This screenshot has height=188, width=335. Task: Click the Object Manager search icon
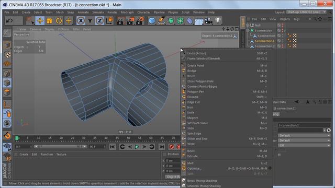[315, 19]
